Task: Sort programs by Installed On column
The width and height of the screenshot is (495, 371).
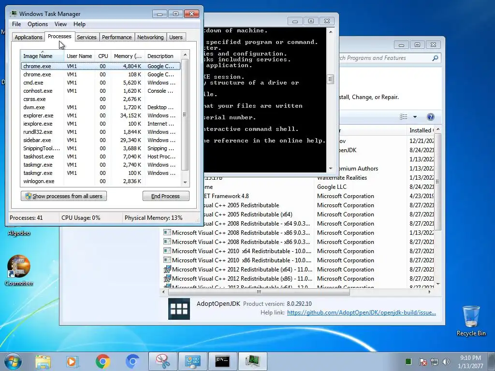Action: pyautogui.click(x=422, y=130)
